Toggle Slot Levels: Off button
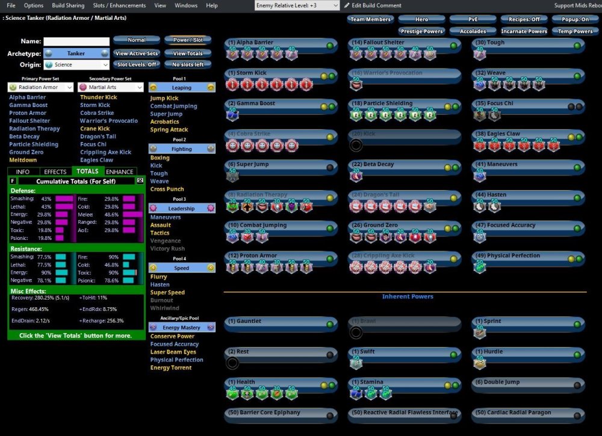Image resolution: width=602 pixels, height=436 pixels. [137, 64]
